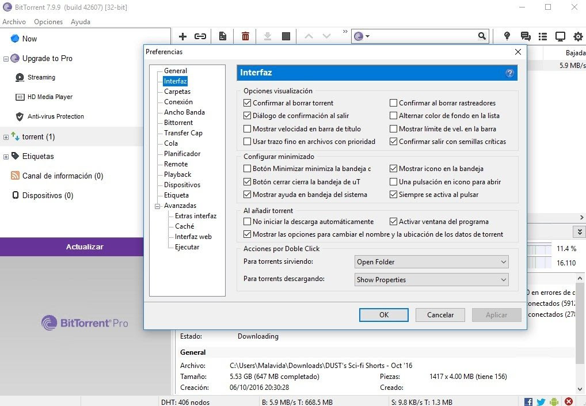Open the Ayuda menu
586x406 pixels.
[81, 22]
